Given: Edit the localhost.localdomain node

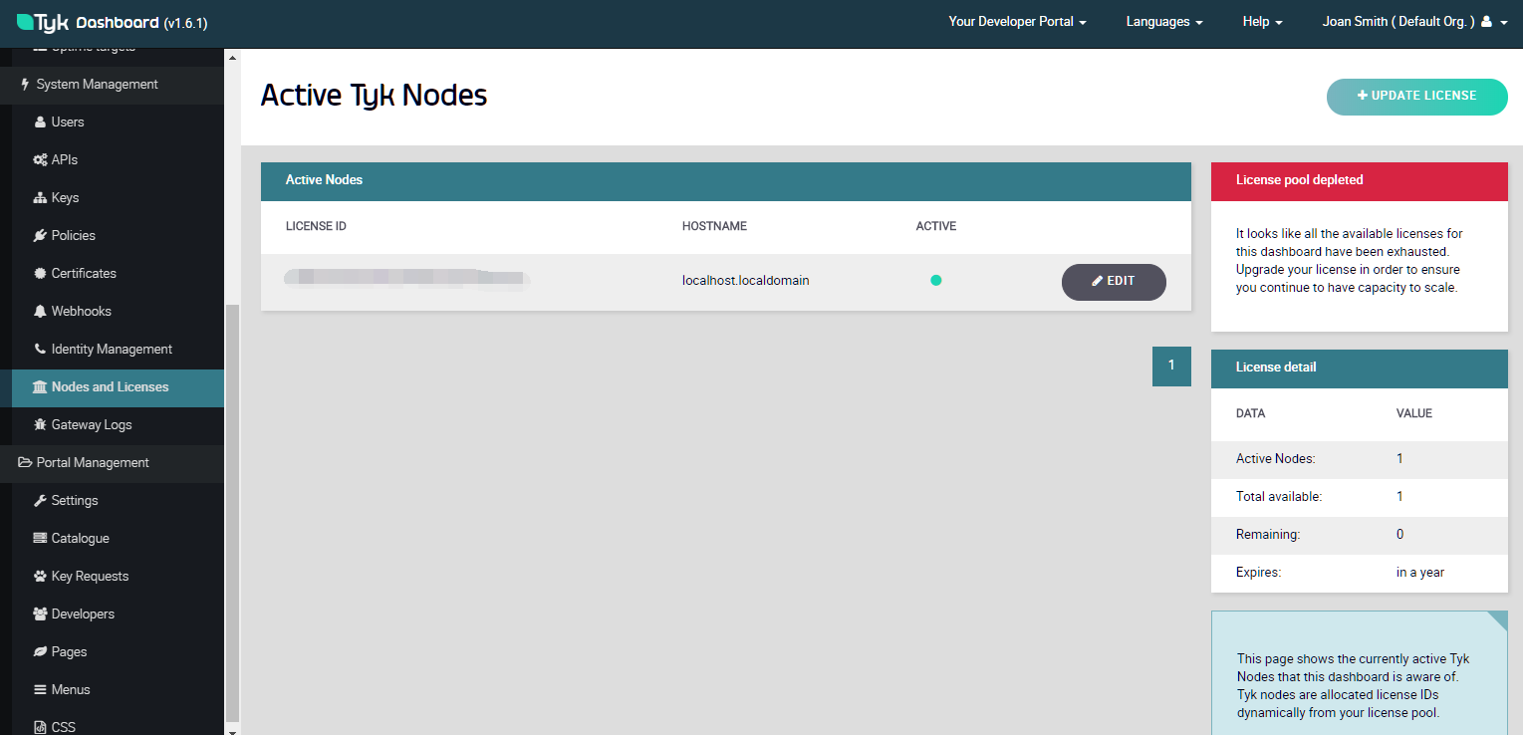Looking at the screenshot, I should 1114,282.
